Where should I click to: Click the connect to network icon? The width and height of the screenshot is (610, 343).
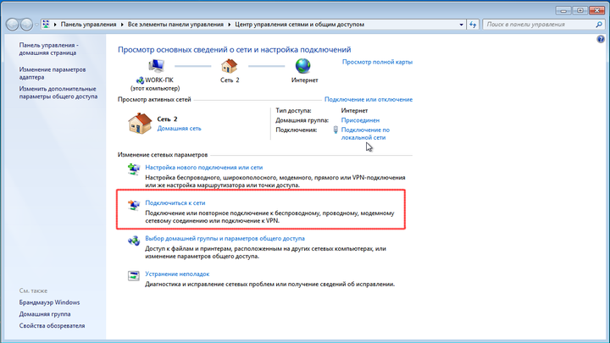[134, 205]
